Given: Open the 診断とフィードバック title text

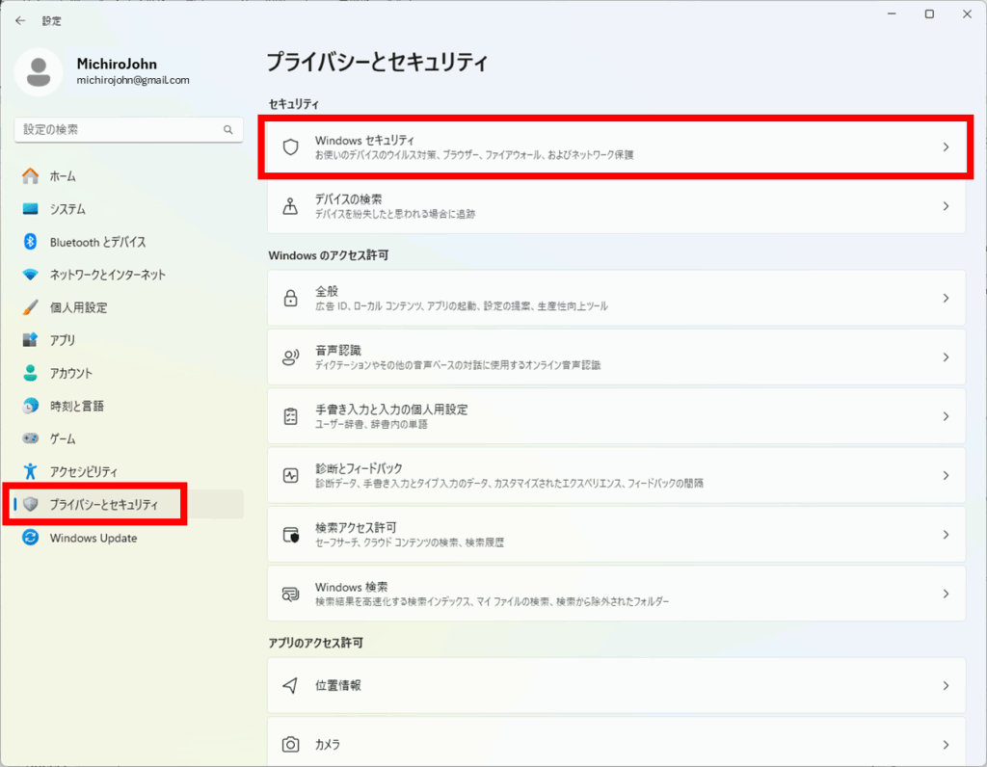Looking at the screenshot, I should tap(359, 468).
